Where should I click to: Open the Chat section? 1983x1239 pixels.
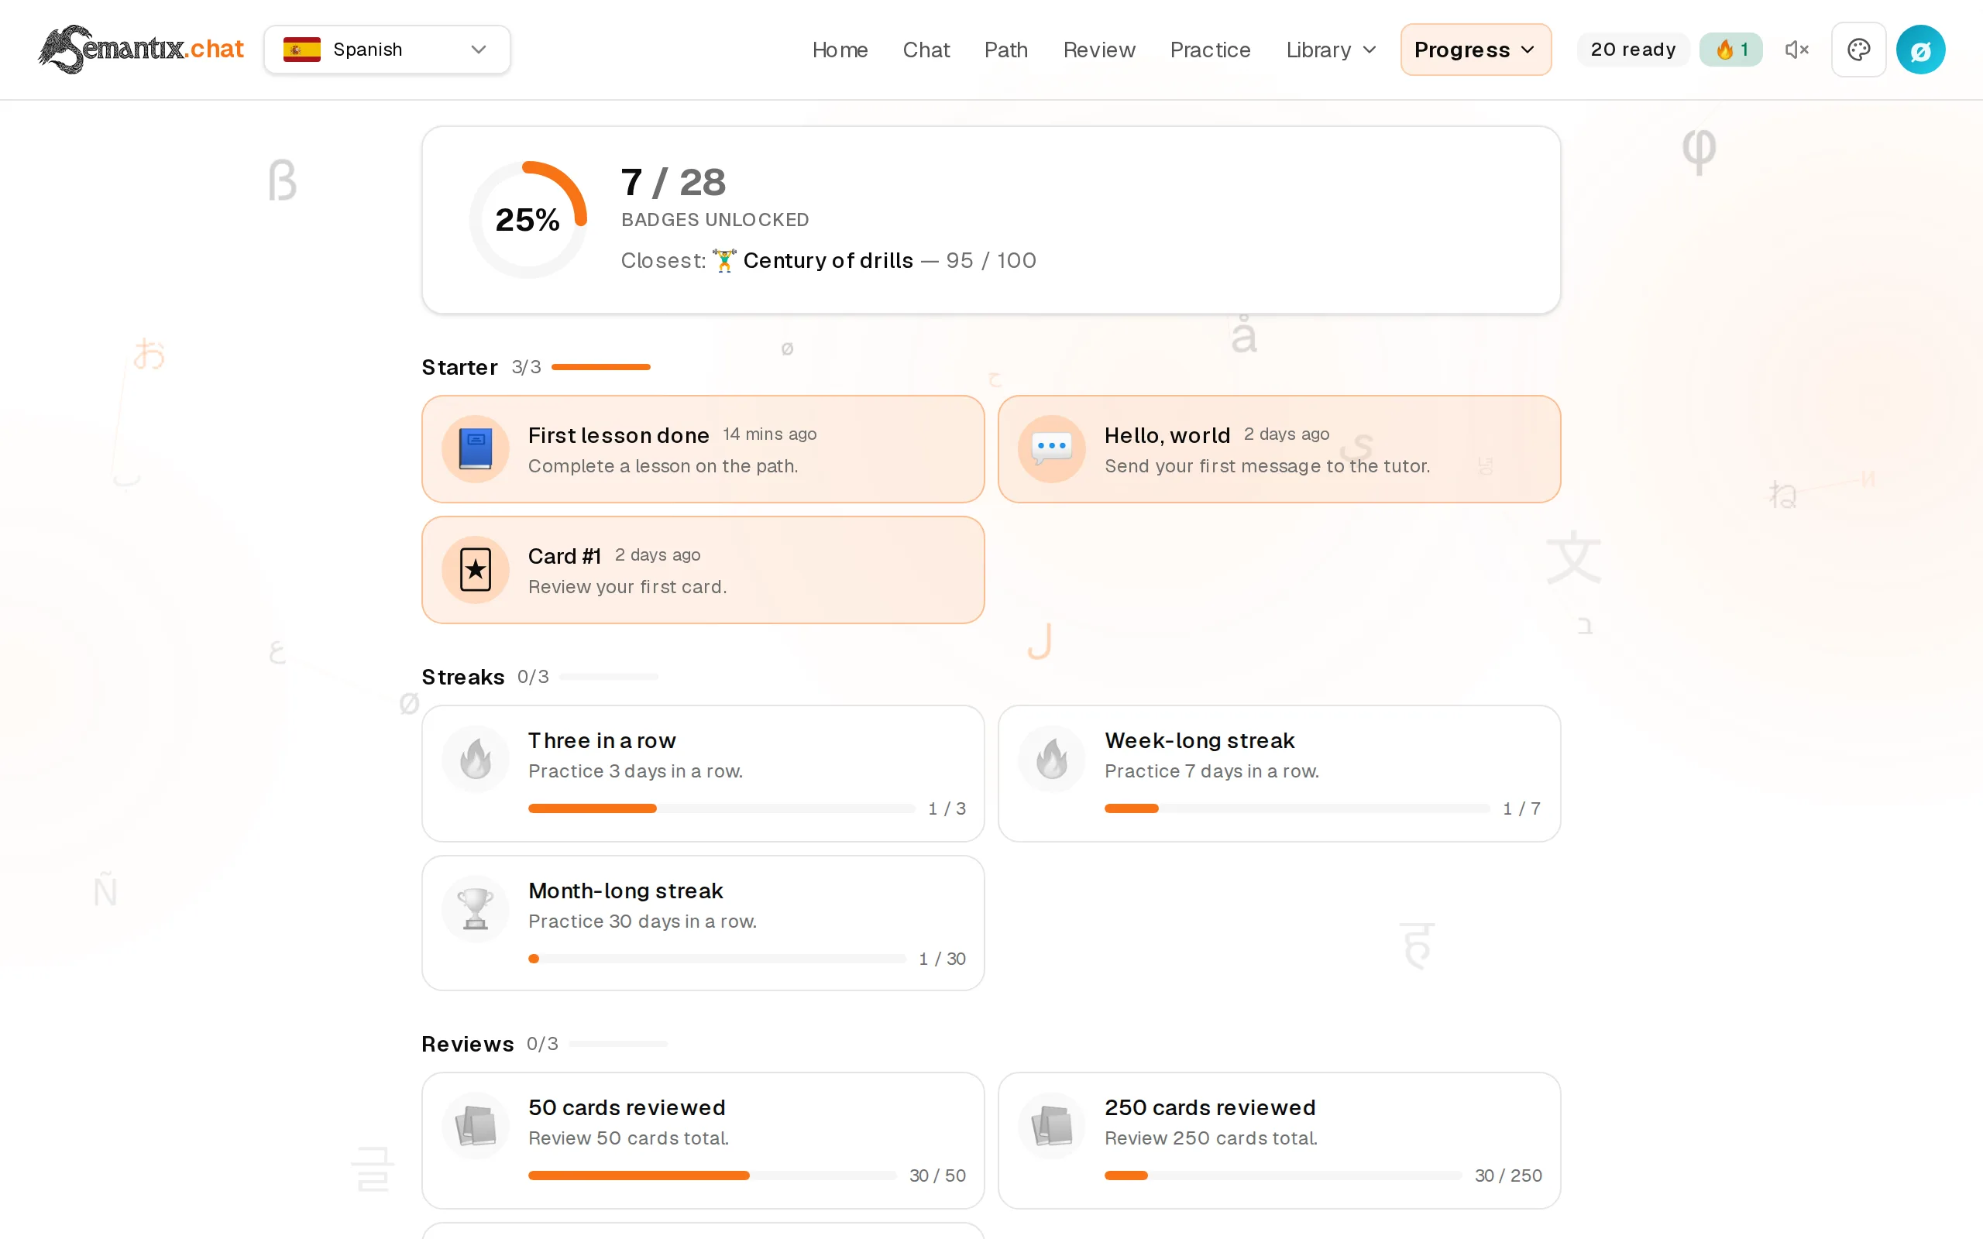coord(926,50)
